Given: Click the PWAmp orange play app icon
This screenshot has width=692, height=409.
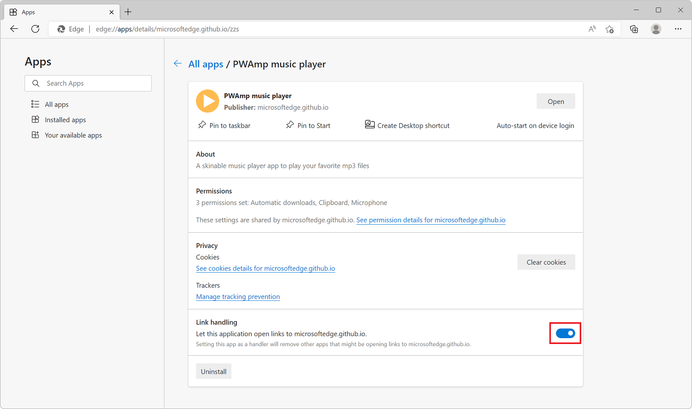Looking at the screenshot, I should click(208, 101).
